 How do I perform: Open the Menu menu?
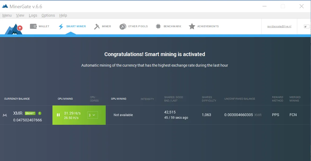7,15
